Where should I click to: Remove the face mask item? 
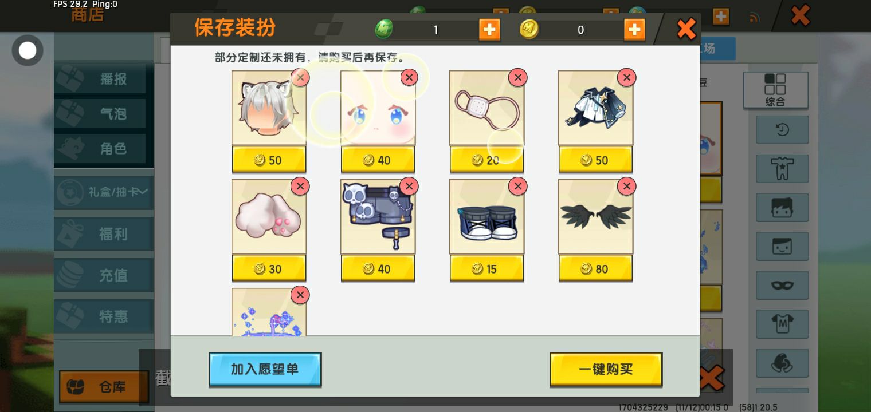pos(517,77)
